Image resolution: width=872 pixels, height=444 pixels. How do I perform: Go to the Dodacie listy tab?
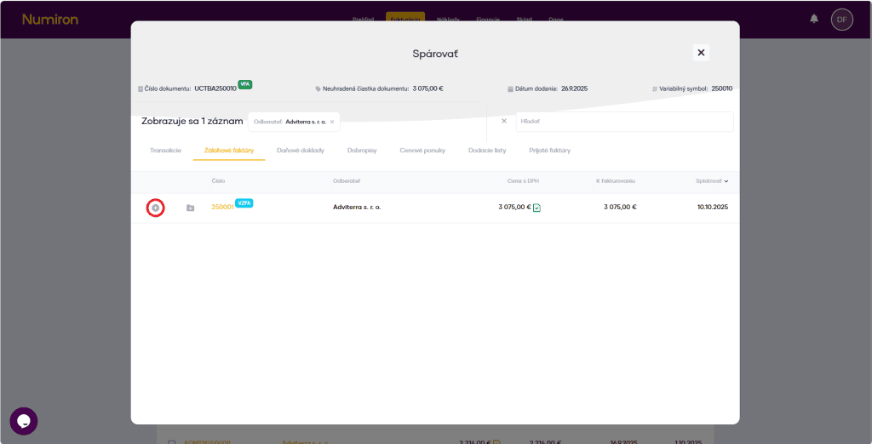click(487, 151)
